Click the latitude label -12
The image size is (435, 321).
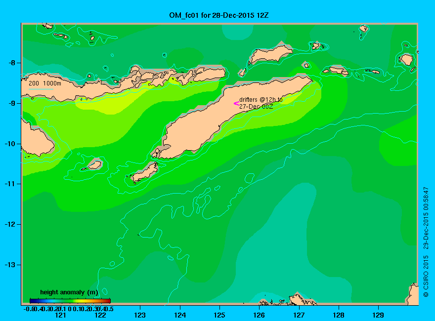tap(10, 224)
